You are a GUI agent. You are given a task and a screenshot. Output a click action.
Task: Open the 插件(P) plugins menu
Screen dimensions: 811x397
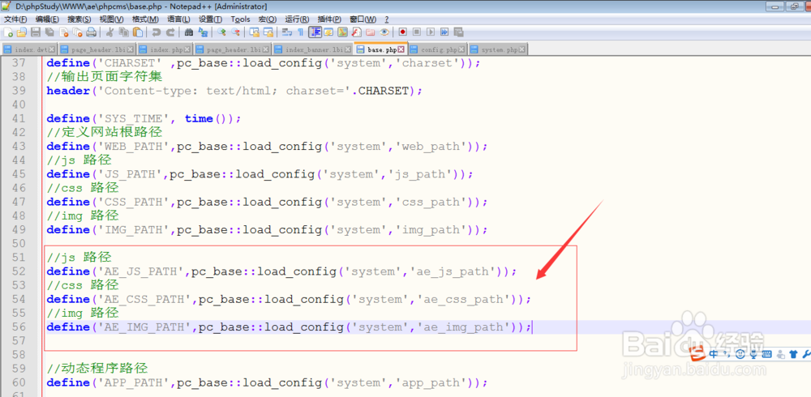point(329,19)
